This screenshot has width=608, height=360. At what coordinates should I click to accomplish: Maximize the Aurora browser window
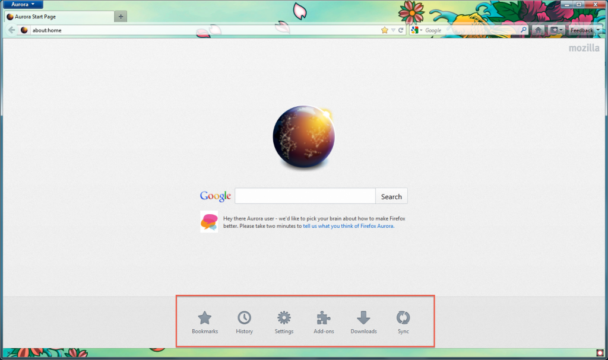(579, 4)
